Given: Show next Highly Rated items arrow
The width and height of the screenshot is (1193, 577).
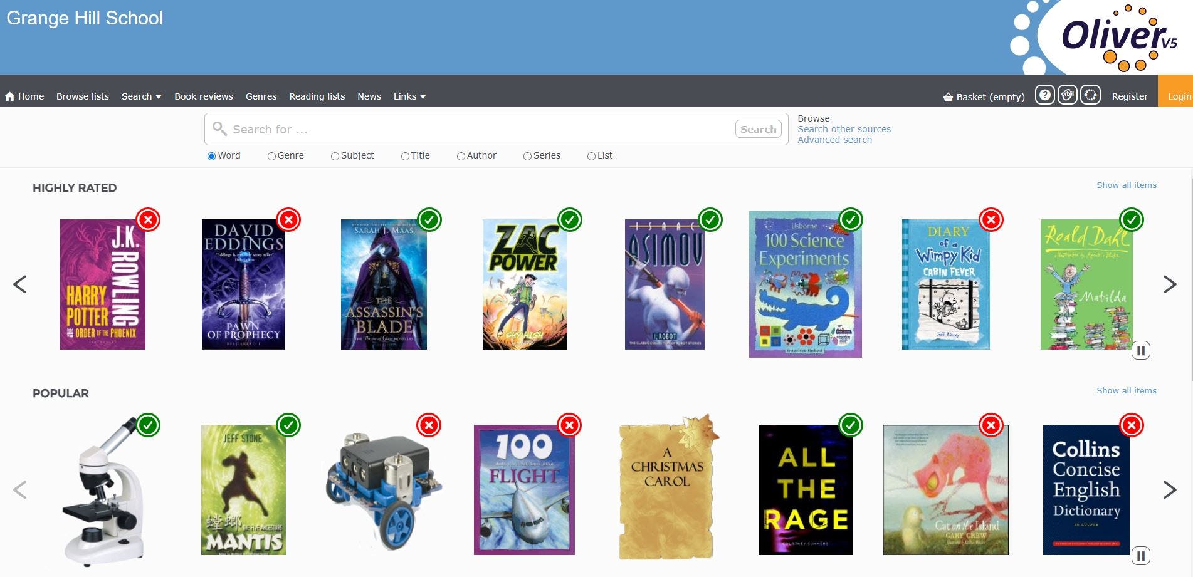Looking at the screenshot, I should tap(1170, 284).
